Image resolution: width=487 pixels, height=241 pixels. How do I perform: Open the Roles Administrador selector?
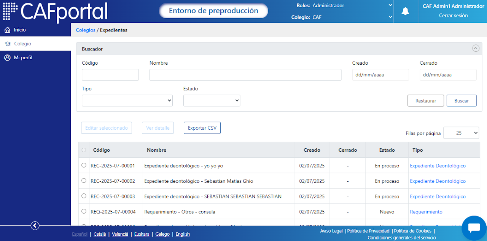pos(352,5)
